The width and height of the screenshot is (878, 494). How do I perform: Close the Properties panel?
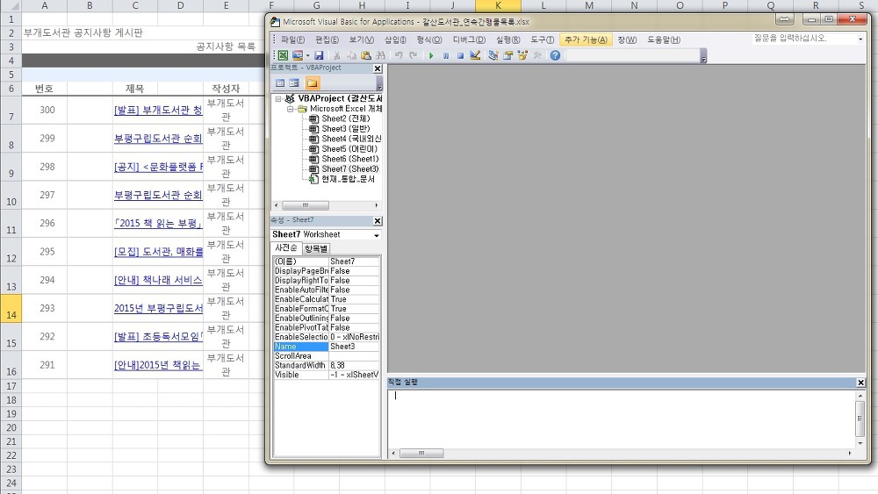(x=378, y=221)
